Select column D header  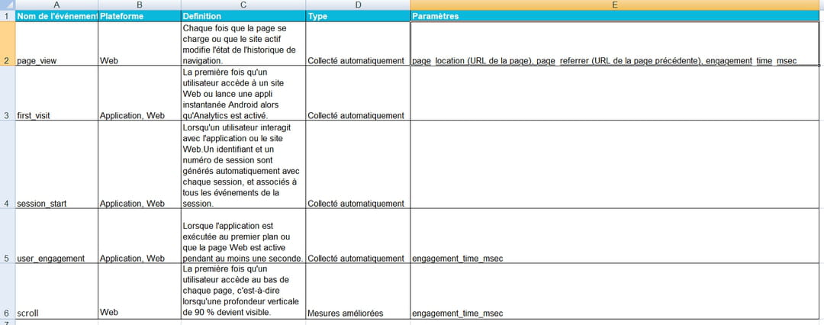coord(358,5)
